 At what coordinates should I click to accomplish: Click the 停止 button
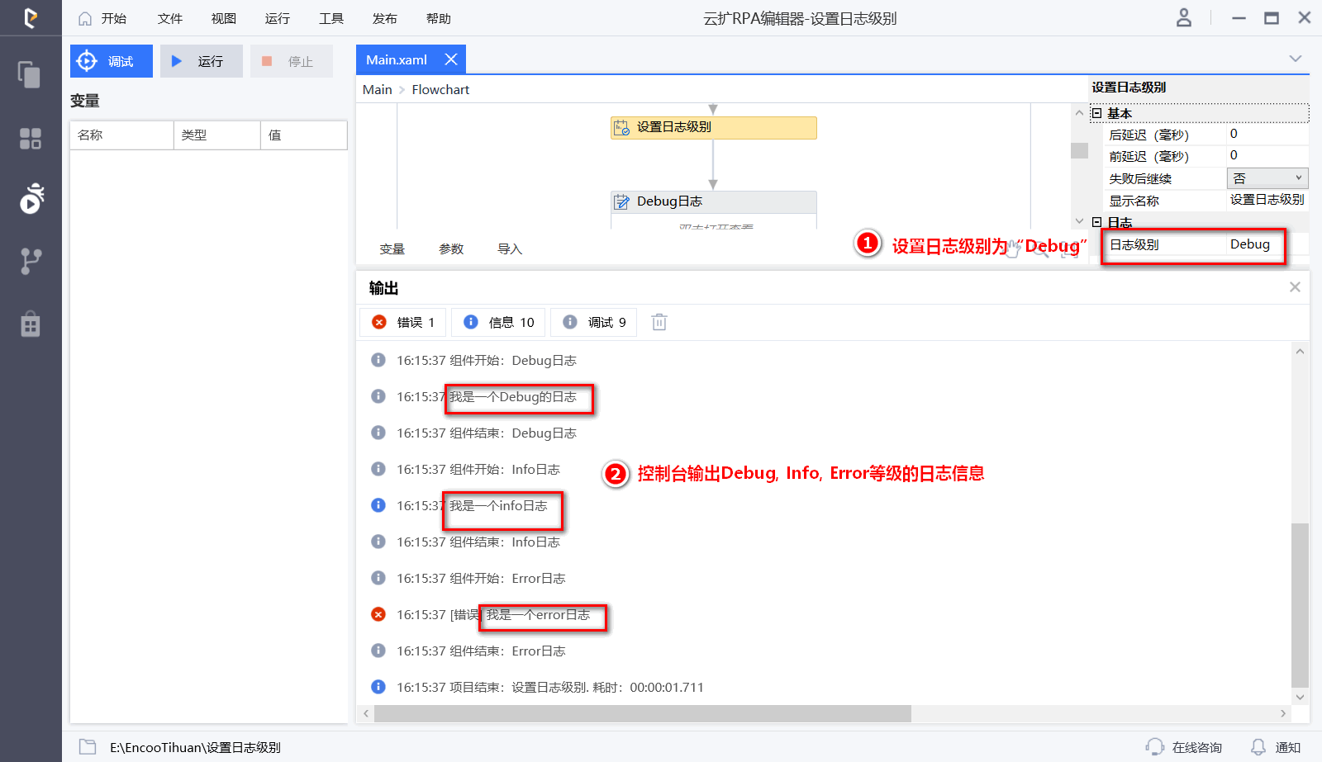(292, 61)
